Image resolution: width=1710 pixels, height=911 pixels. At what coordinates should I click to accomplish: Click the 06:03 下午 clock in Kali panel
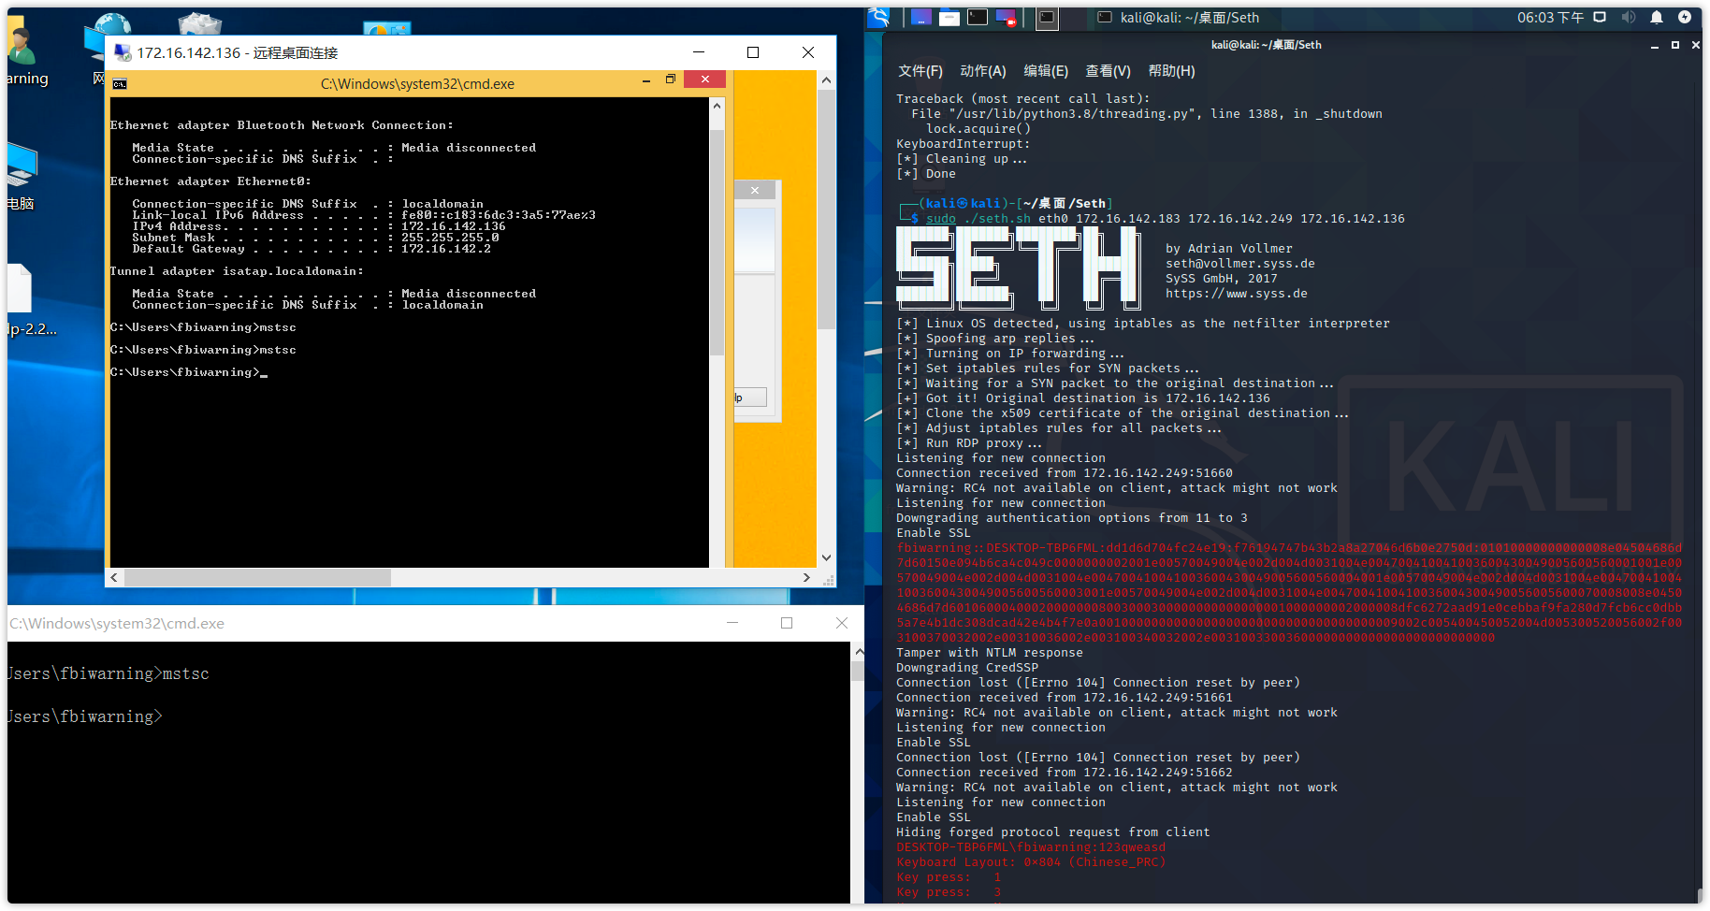point(1551,17)
